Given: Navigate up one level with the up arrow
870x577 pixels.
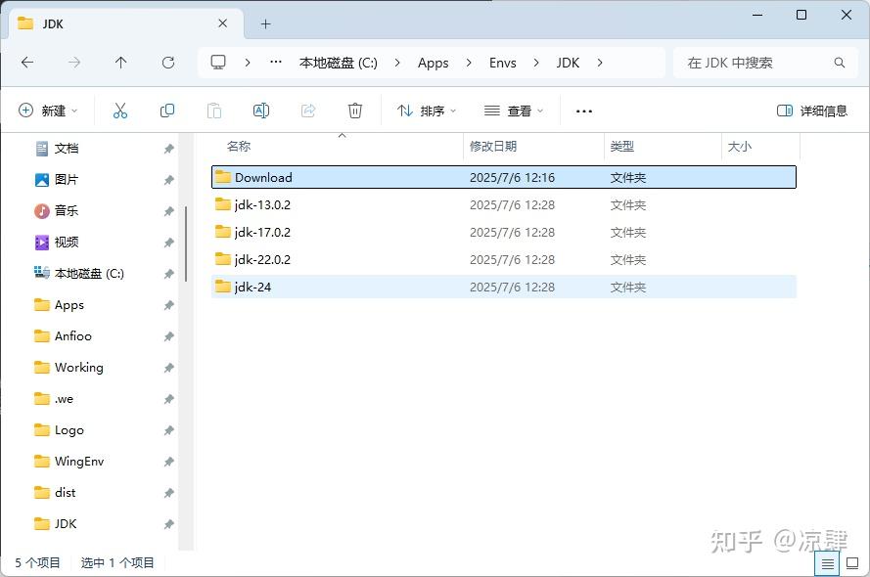Looking at the screenshot, I should (x=120, y=63).
